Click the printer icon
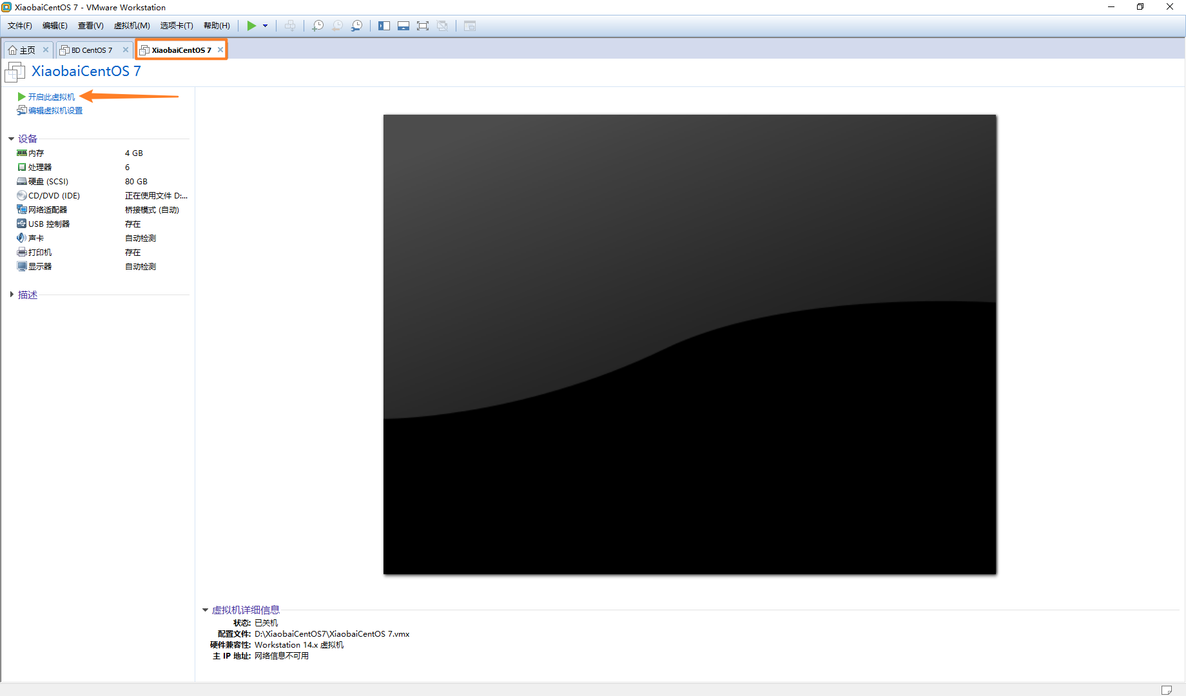Screen dimensions: 1186x696 coord(22,253)
